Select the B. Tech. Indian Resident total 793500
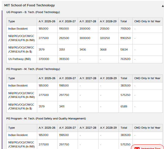 tap(125, 29)
